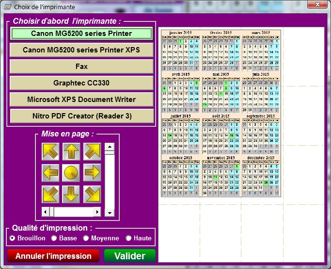Set print quality to Haute
Viewport: 331px width, 269px height.
(128, 238)
